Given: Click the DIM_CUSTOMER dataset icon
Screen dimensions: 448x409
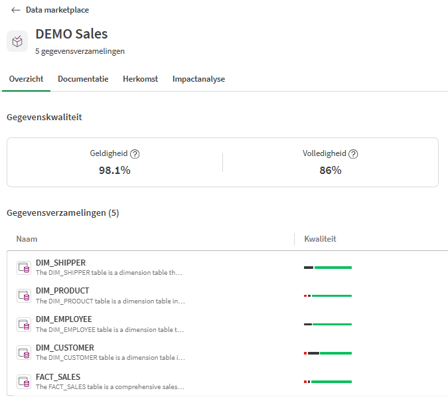Looking at the screenshot, I should click(24, 353).
